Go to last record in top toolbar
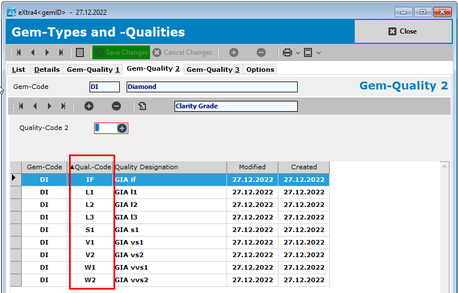 click(x=61, y=52)
